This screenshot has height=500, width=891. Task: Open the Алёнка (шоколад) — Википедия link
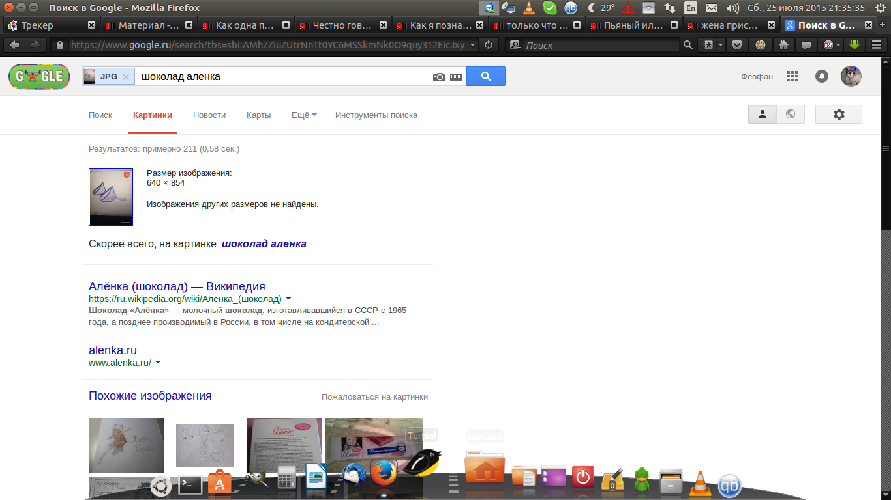pos(177,286)
